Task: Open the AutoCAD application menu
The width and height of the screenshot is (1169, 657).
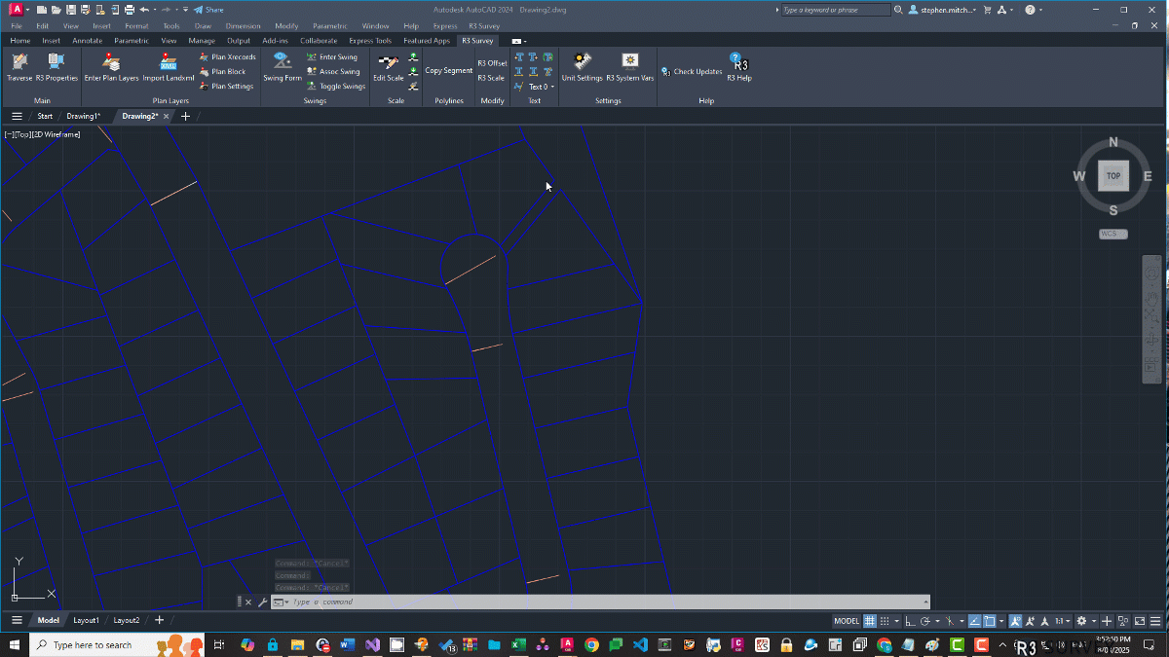Action: coord(17,10)
